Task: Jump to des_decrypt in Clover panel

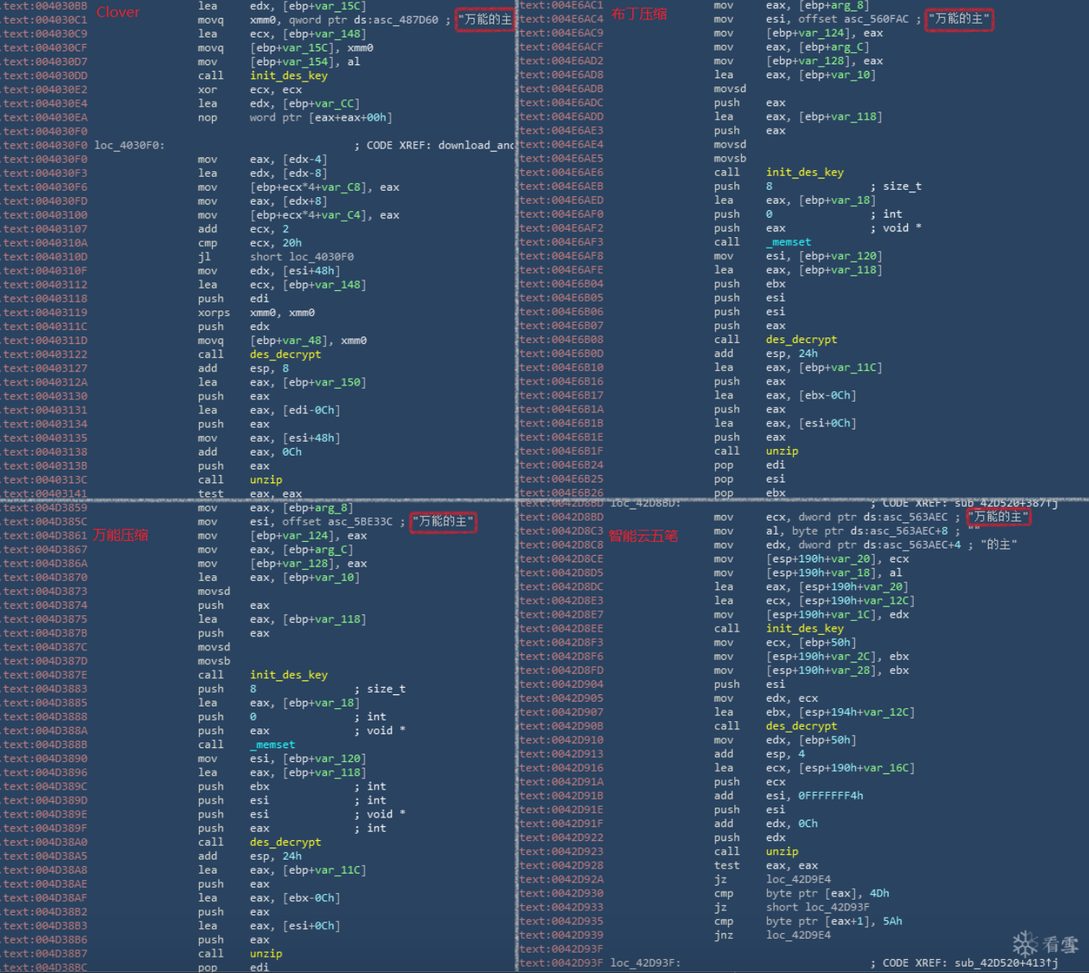Action: point(284,354)
